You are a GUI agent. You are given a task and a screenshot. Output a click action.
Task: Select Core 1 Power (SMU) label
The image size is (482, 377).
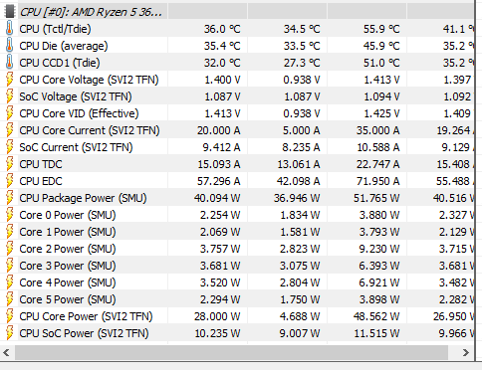click(x=68, y=232)
